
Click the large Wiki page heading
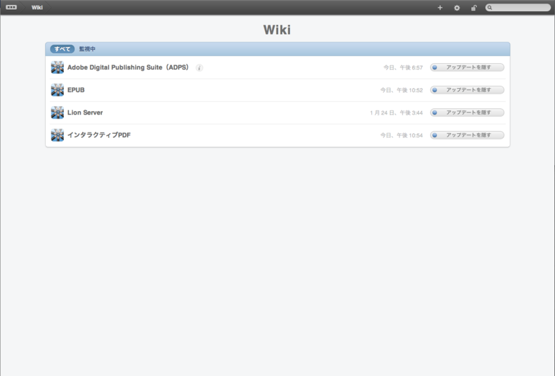(277, 30)
